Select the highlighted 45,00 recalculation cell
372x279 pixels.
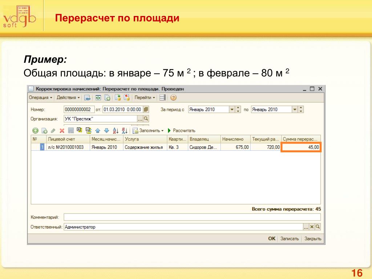[x=301, y=147]
